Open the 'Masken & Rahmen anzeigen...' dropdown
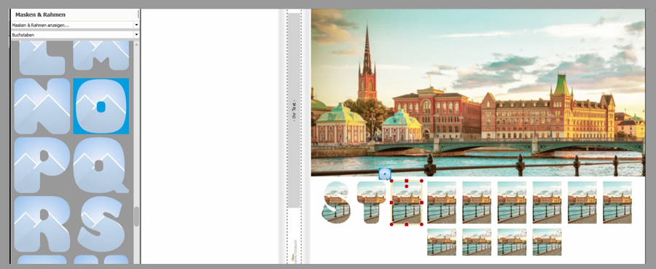656x269 pixels. (x=74, y=25)
